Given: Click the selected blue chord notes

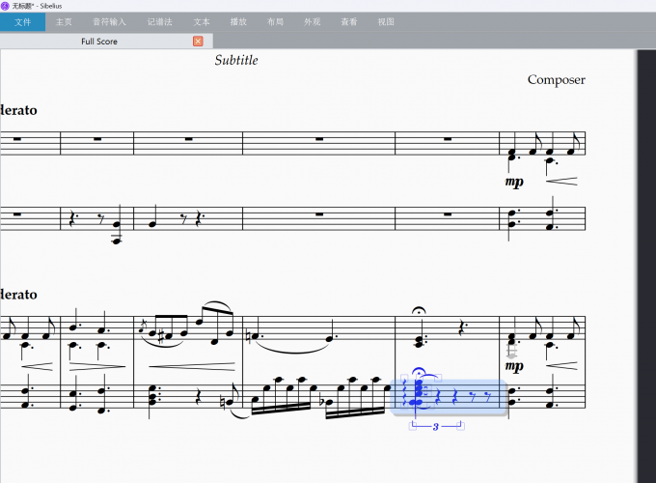Looking at the screenshot, I should click(418, 393).
